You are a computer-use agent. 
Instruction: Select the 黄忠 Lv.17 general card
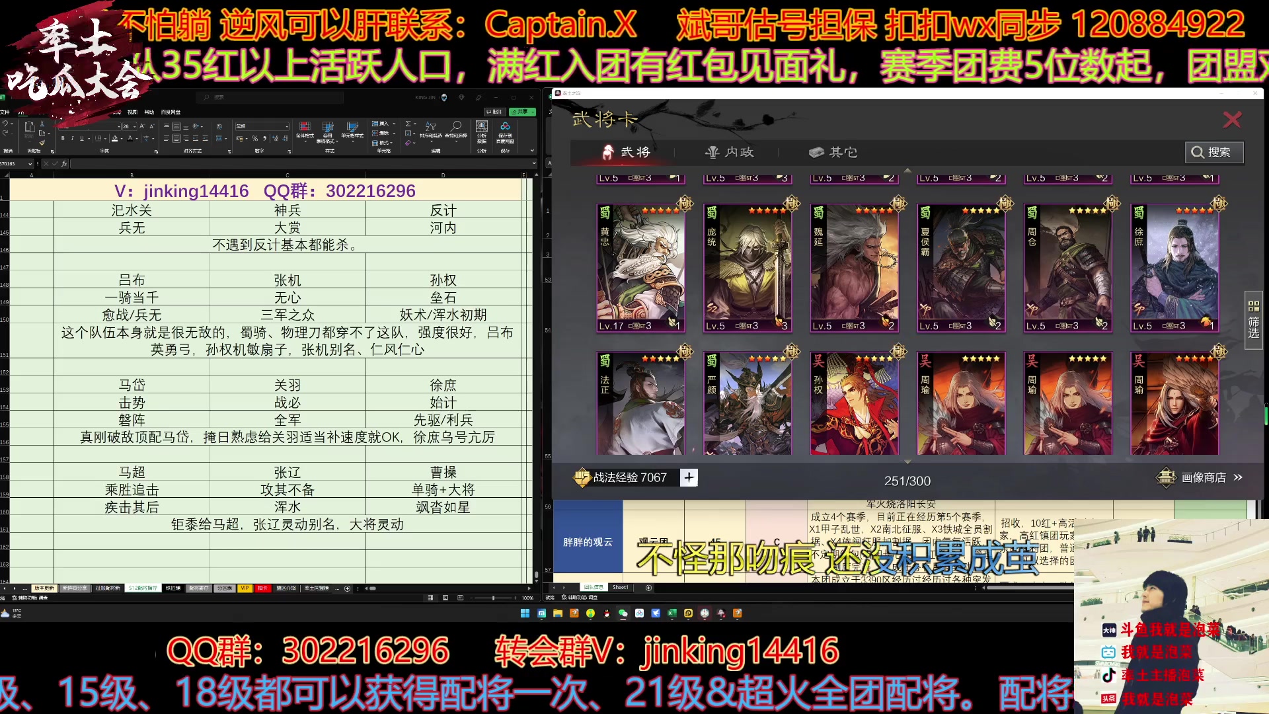coord(640,268)
